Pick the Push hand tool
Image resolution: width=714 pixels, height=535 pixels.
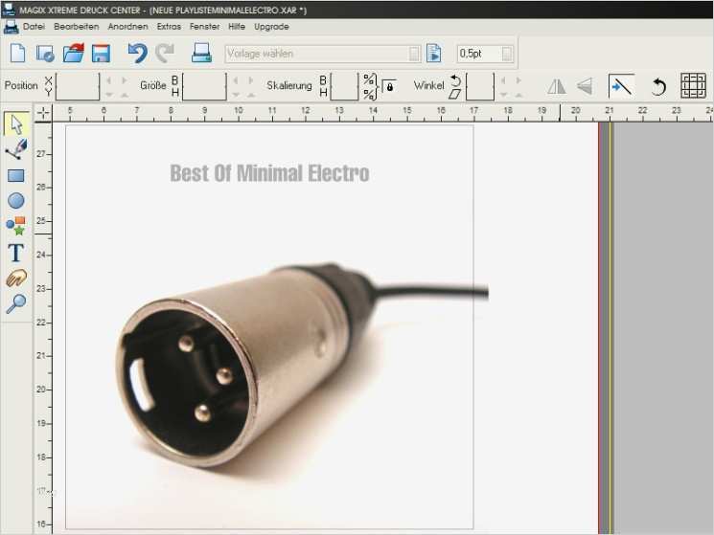point(16,279)
